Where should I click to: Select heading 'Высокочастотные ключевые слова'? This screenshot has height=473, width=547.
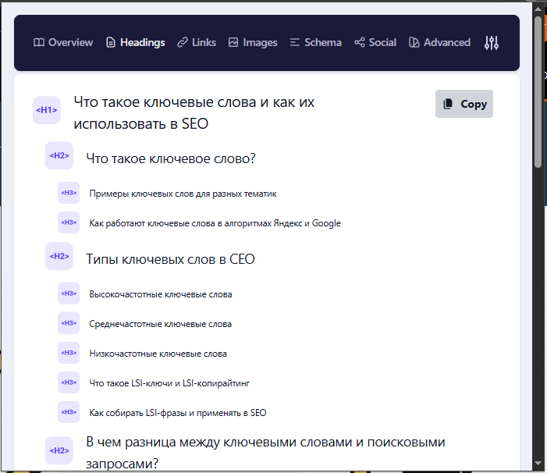[161, 294]
